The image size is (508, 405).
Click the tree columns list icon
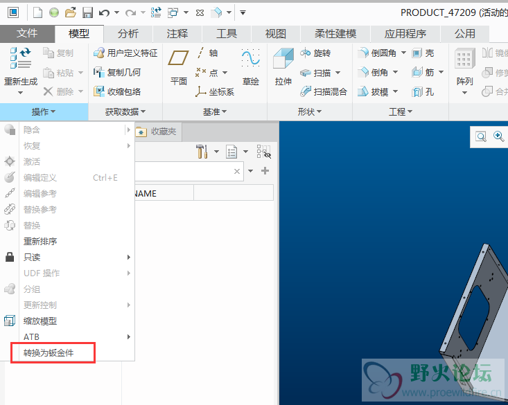tap(231, 152)
